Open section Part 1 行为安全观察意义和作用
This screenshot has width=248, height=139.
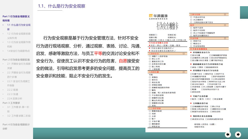pyautogui.click(x=16, y=19)
